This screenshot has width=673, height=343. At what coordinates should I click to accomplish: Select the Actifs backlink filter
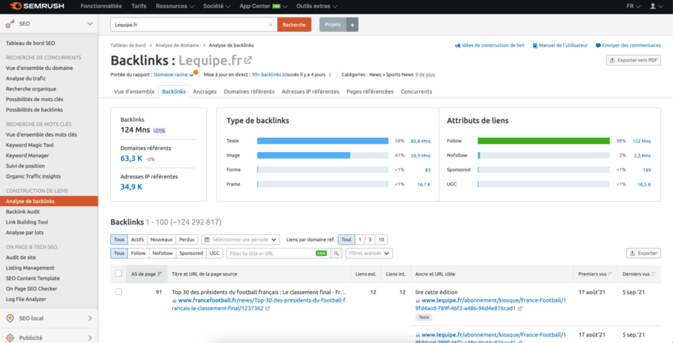pos(137,239)
